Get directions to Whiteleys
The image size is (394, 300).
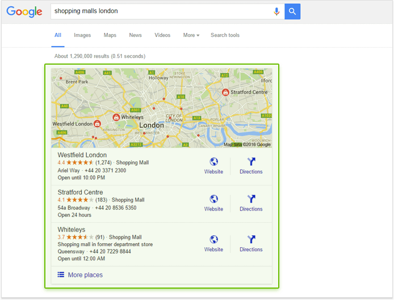251,239
